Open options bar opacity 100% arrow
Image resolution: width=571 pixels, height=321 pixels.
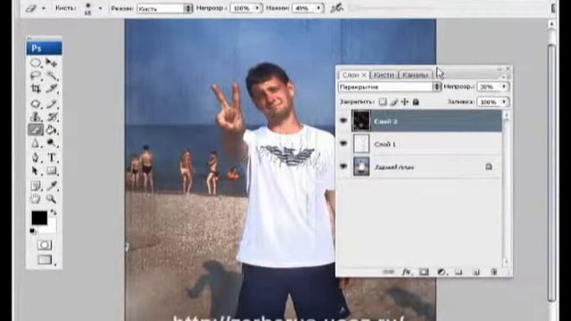click(x=258, y=8)
